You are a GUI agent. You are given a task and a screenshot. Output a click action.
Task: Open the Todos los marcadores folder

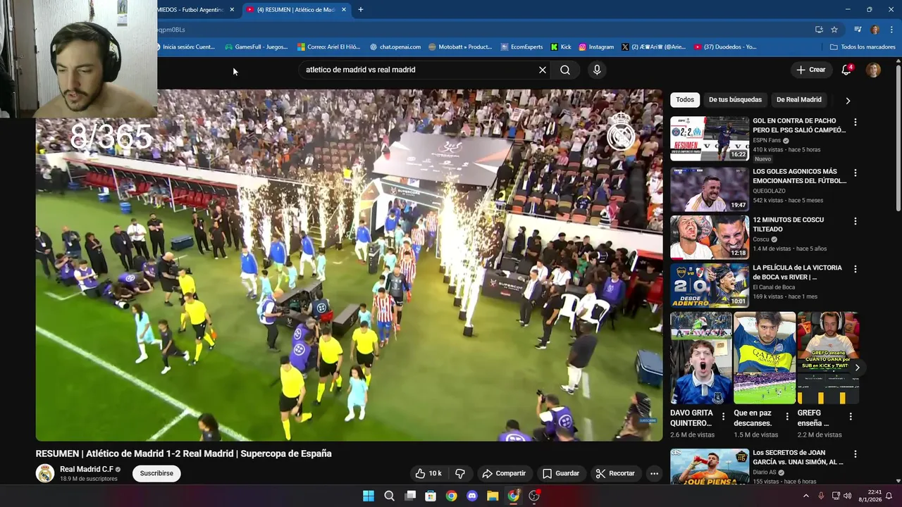pyautogui.click(x=863, y=47)
